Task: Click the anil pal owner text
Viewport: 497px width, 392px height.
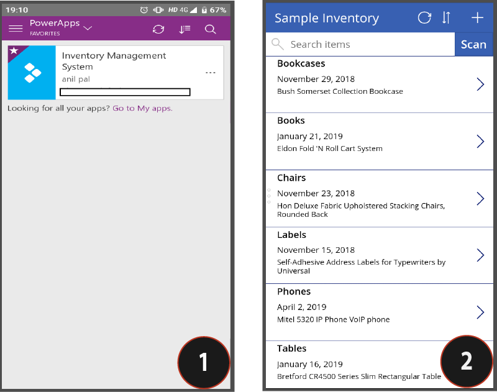Action: (x=76, y=79)
